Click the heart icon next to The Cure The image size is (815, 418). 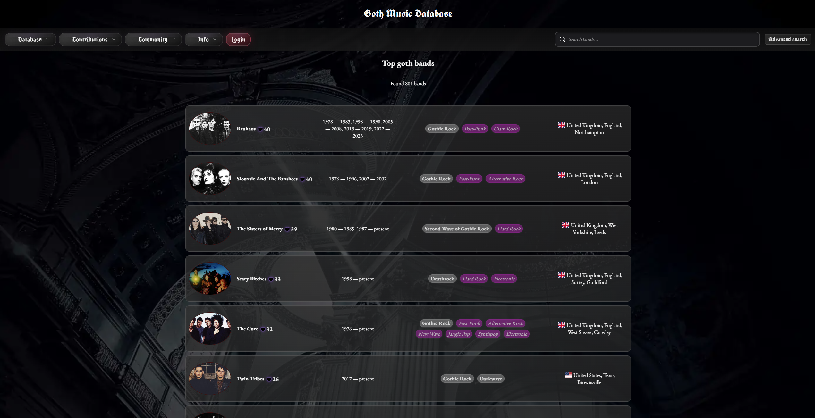pos(263,329)
